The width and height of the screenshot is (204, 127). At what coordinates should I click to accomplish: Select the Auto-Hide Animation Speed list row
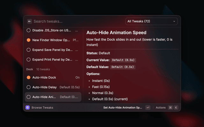click(53, 97)
